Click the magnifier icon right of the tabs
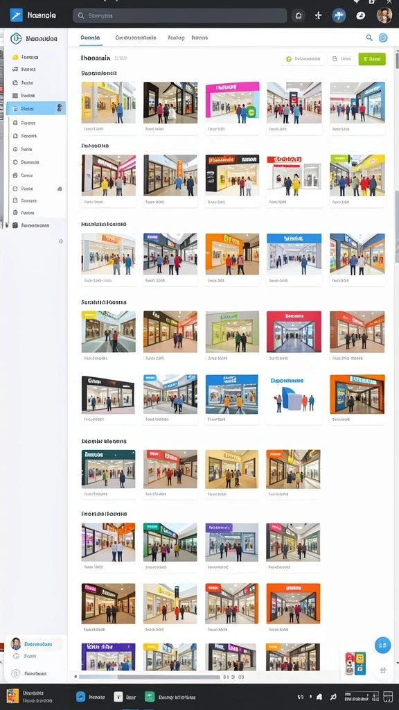399x710 pixels. point(370,38)
